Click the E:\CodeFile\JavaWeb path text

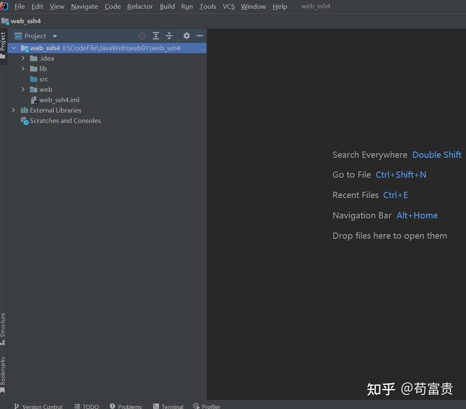[x=121, y=48]
